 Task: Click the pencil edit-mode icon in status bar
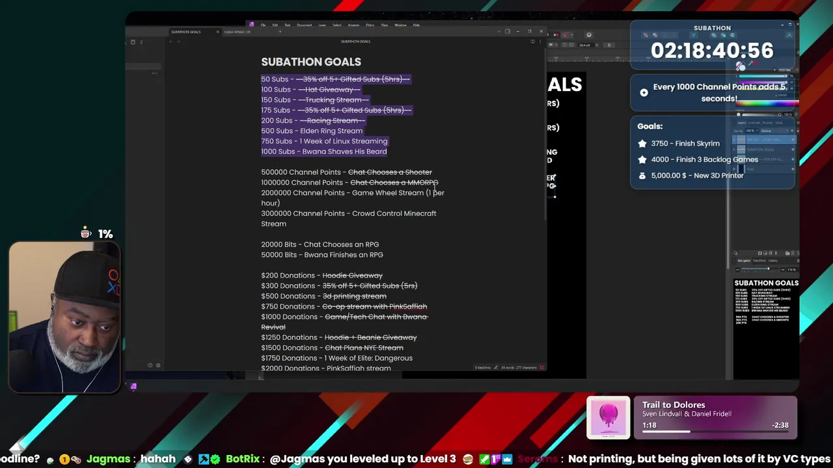[496, 368]
